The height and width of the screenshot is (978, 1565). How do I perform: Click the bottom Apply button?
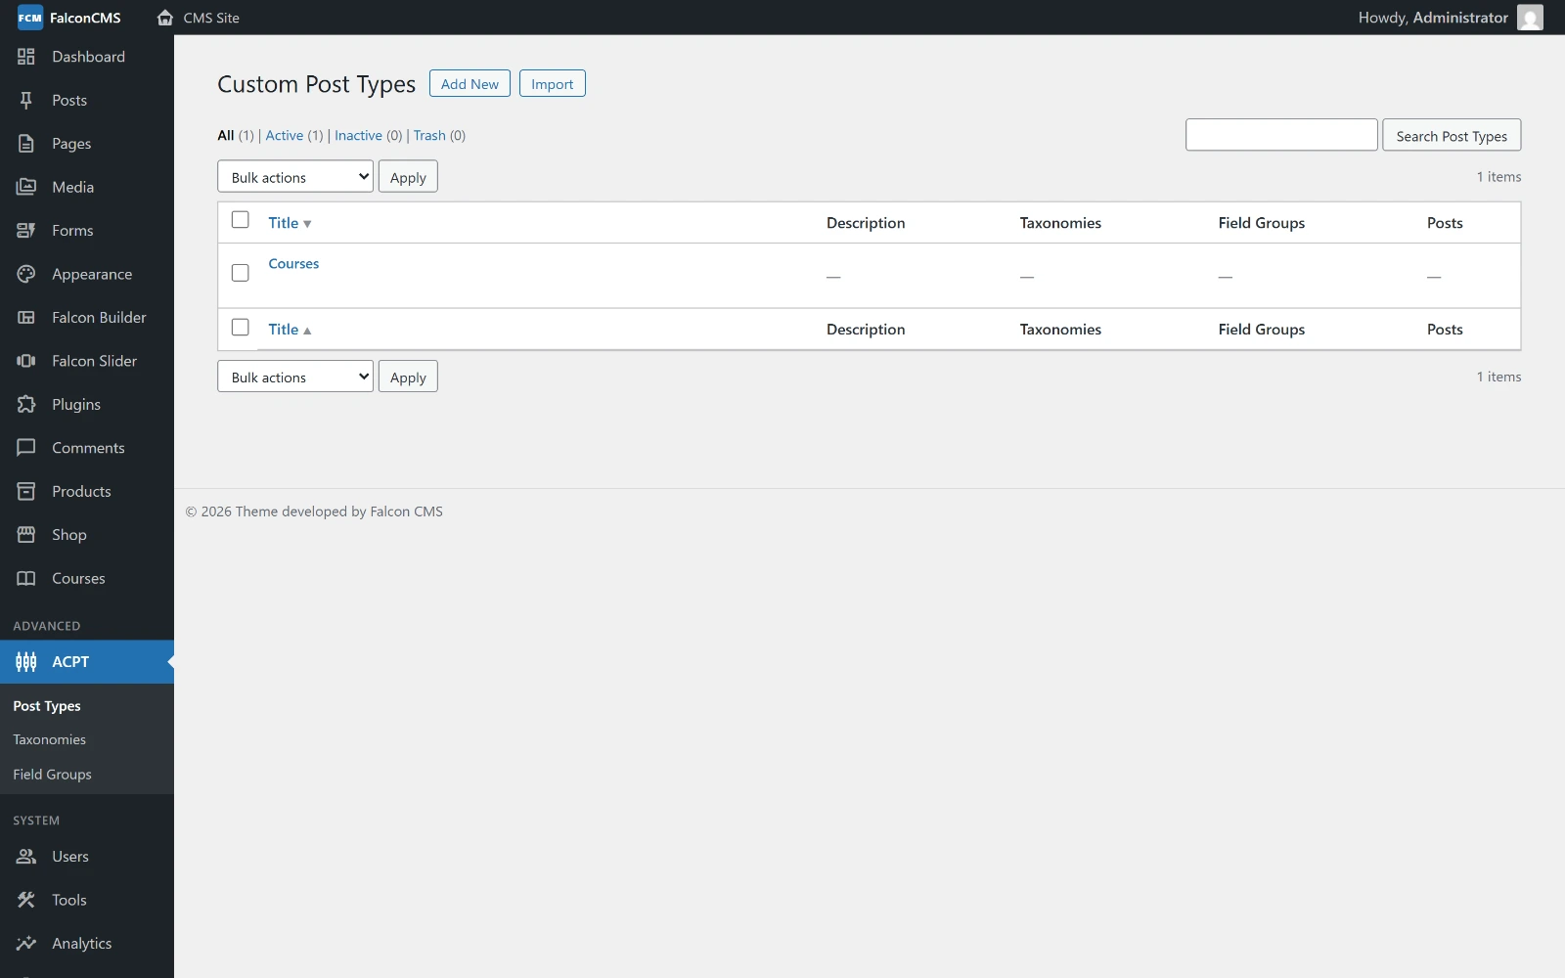pyautogui.click(x=408, y=377)
